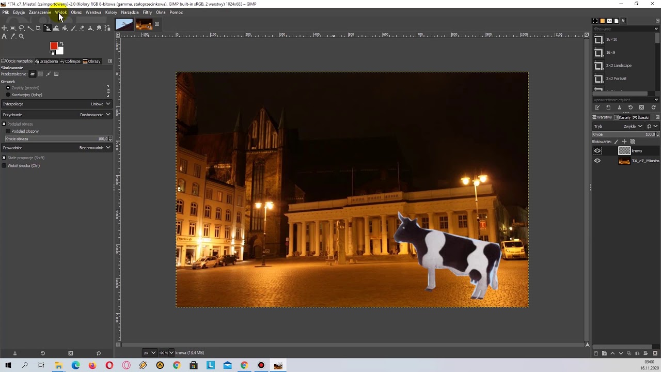Select the Paths tool

point(108,28)
